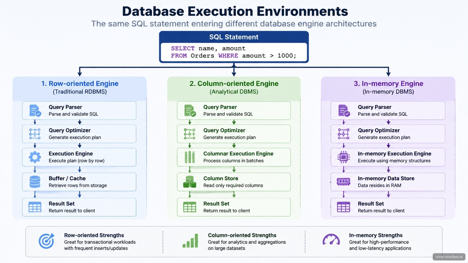The width and height of the screenshot is (468, 263).
Task: Click the In-memory Strengths heading
Action: 376,235
